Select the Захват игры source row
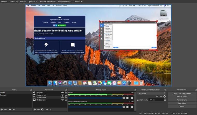197x115 pixels. point(50,95)
